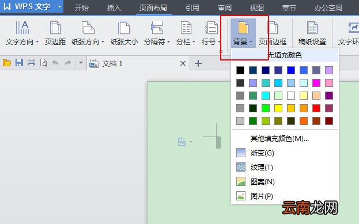
Task: Pick the dark maroon swatch in last row
Action: [x=329, y=121]
